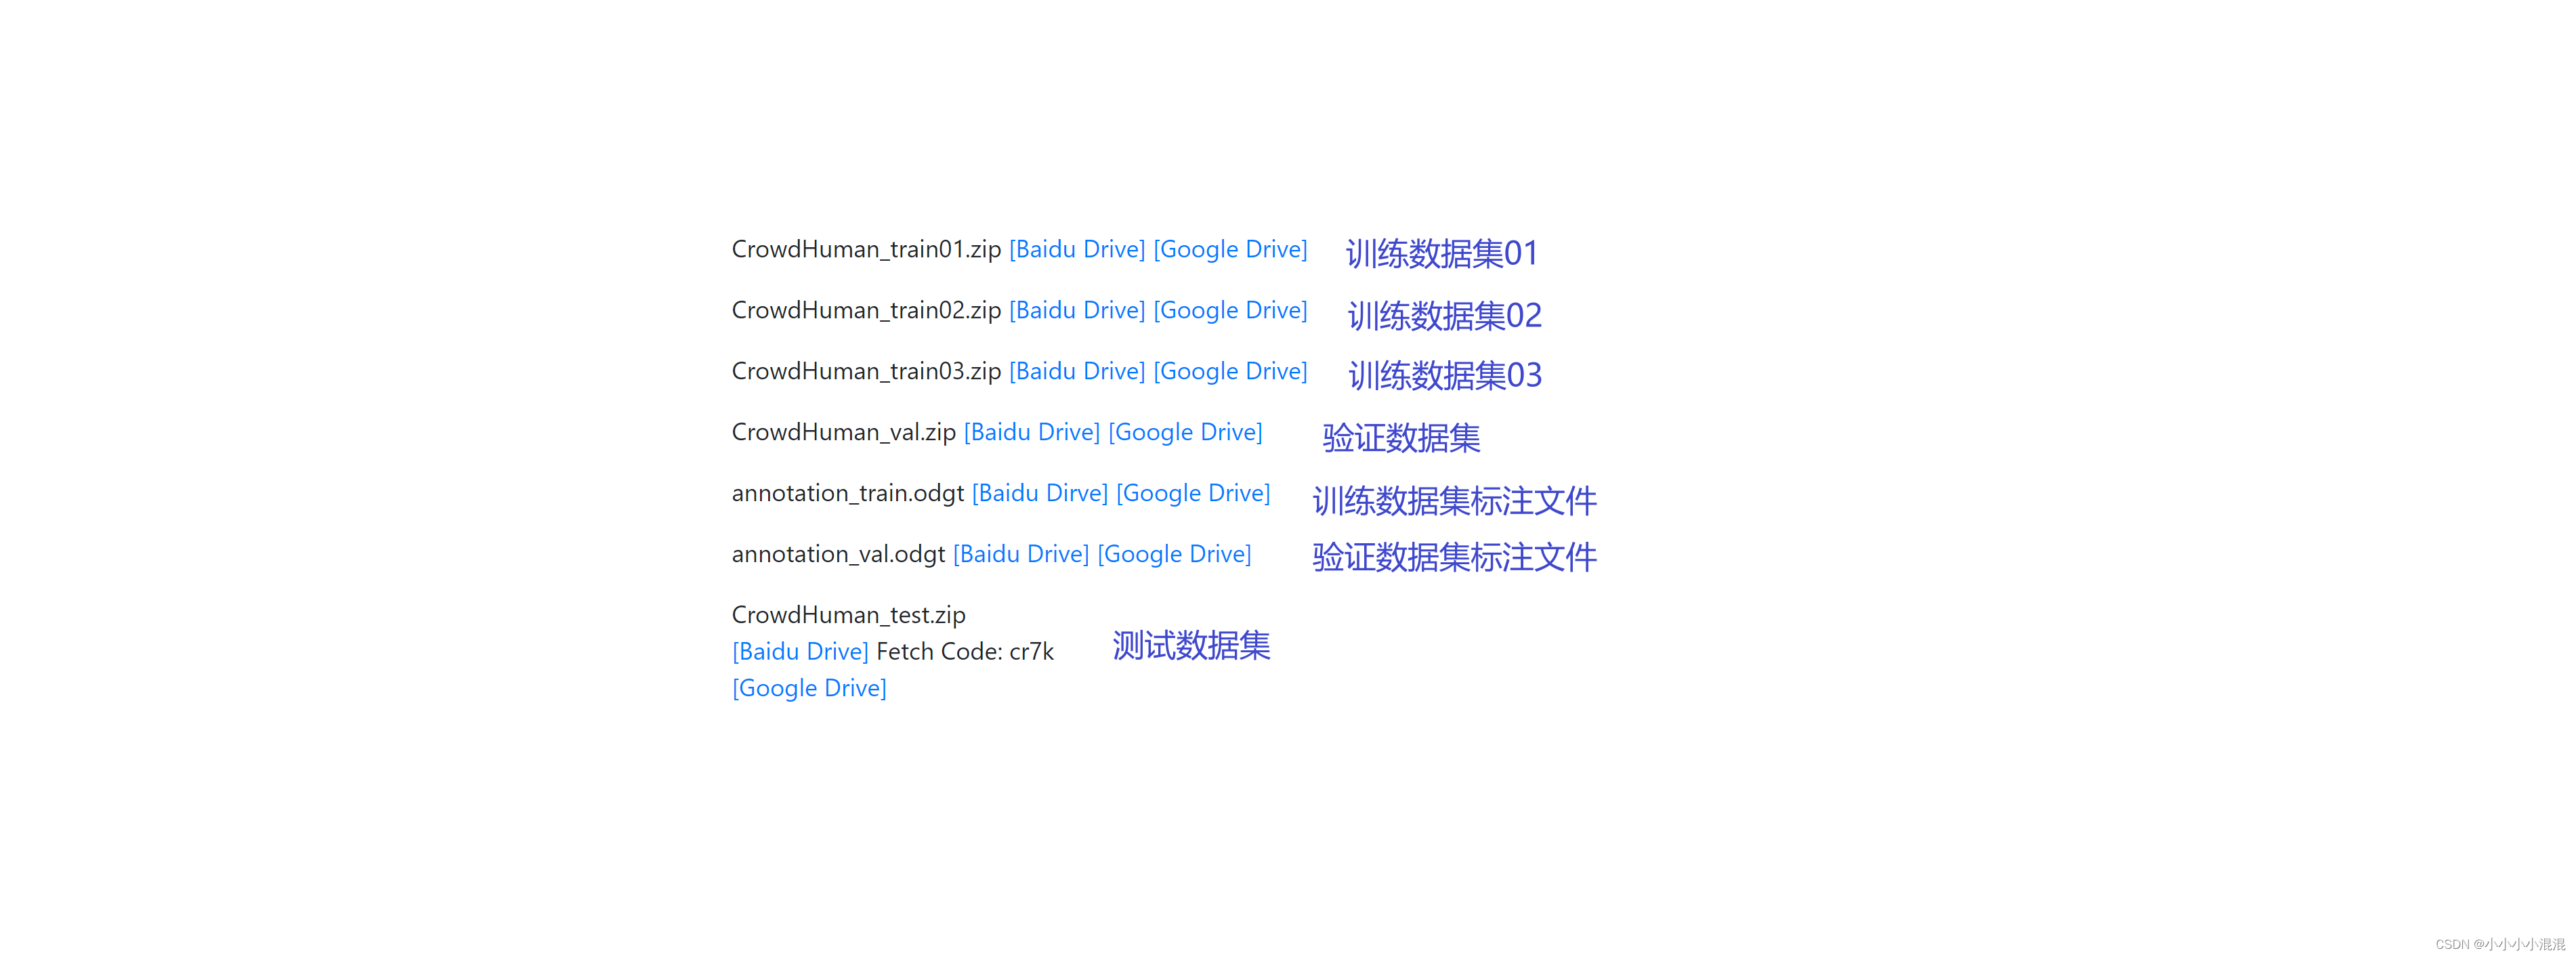
Task: Open Baidu Drive link for CrowdHuman_val.zip
Action: (x=1032, y=432)
